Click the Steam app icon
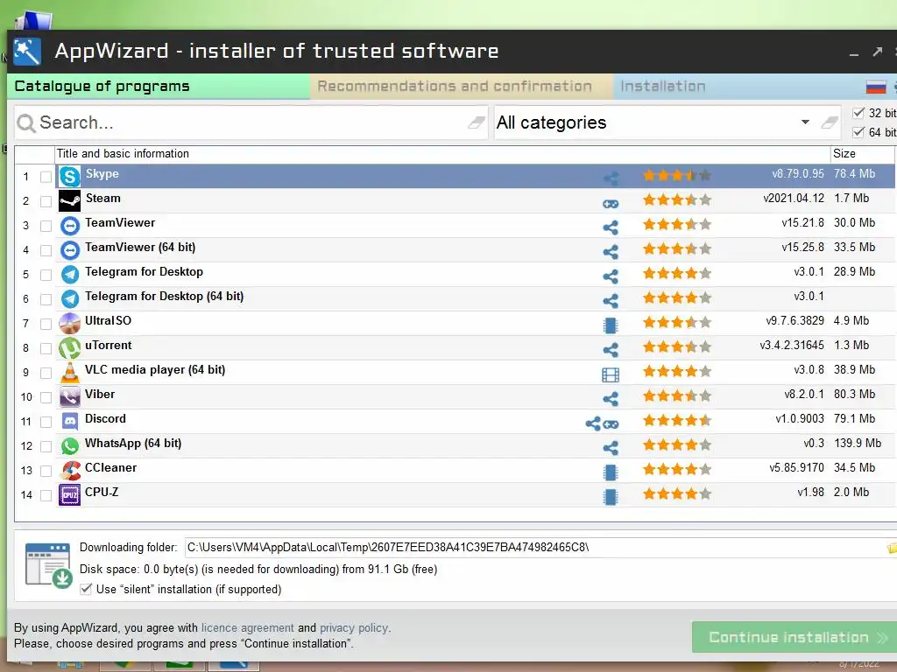 (70, 201)
